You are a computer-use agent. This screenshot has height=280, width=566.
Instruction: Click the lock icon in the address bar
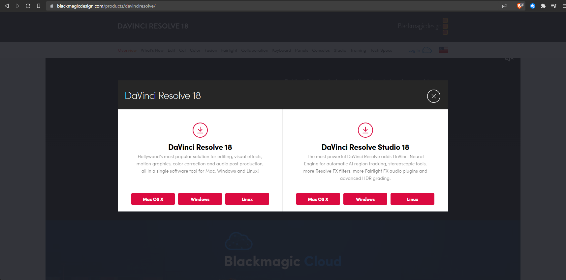(x=51, y=6)
